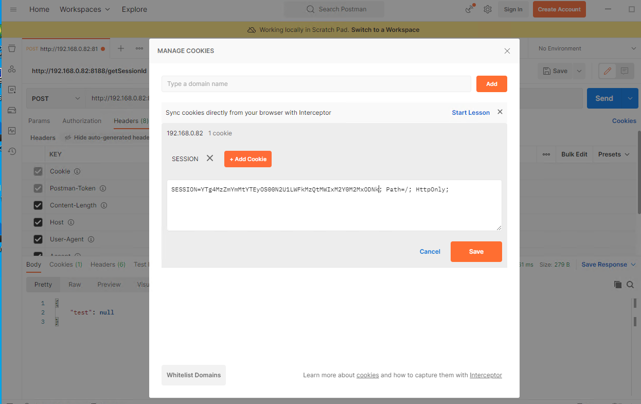Click the cloud-off icon in the scratch pad banner
The image size is (641, 404).
tap(252, 30)
